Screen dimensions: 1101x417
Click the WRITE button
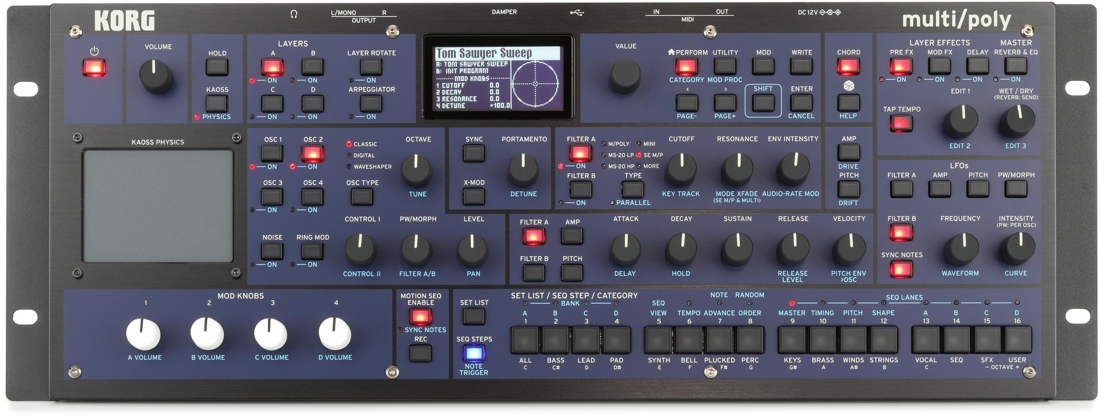(x=802, y=67)
